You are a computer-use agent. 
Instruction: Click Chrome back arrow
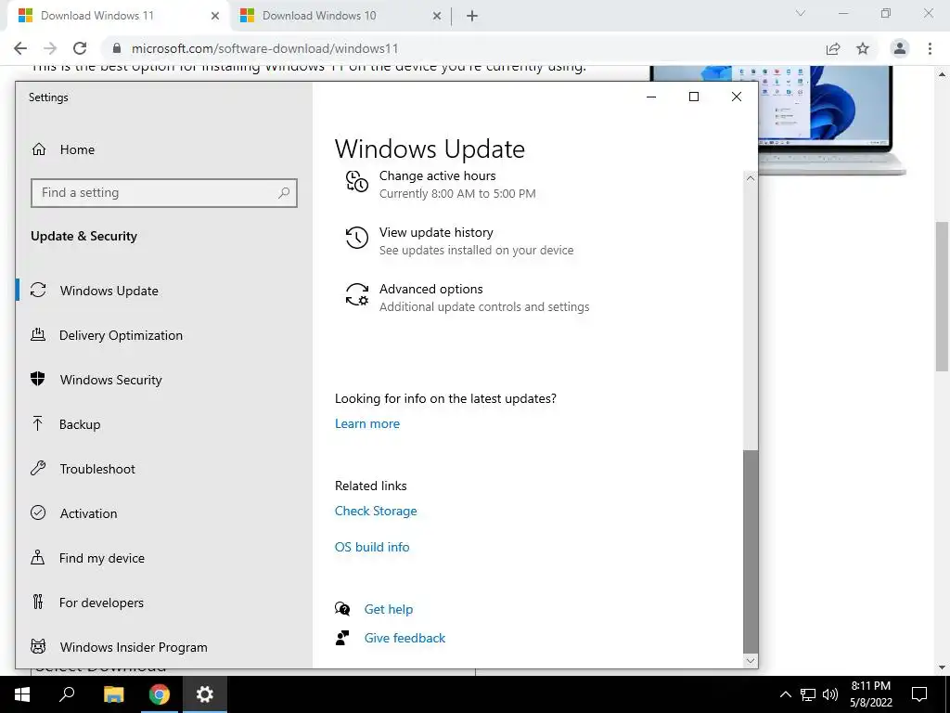coord(20,48)
